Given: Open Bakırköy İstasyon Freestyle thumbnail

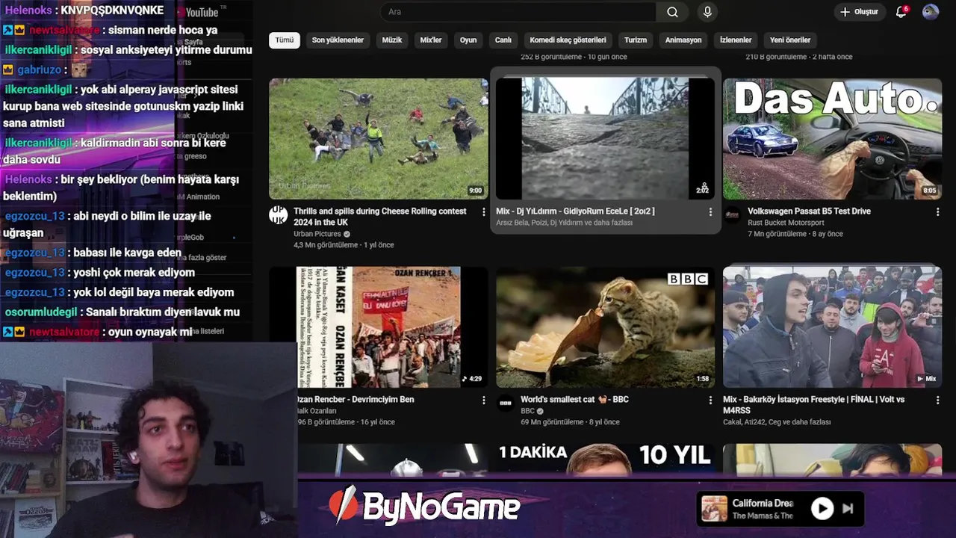Looking at the screenshot, I should (x=832, y=327).
